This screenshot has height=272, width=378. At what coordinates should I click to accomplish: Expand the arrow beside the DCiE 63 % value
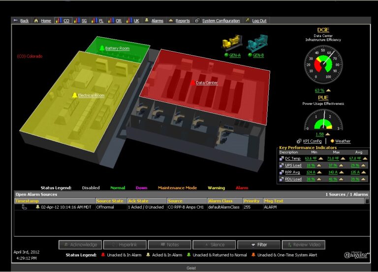click(x=329, y=91)
